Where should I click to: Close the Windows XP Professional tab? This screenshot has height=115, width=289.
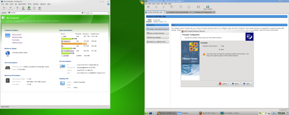click(x=214, y=12)
